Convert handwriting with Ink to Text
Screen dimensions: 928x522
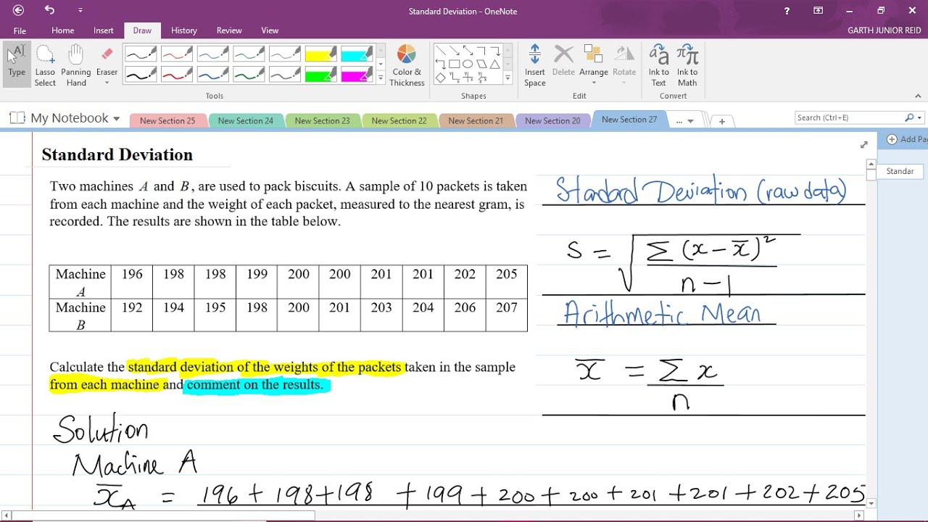[x=658, y=65]
